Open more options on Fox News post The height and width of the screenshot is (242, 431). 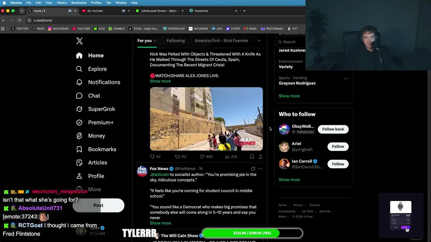click(x=260, y=169)
